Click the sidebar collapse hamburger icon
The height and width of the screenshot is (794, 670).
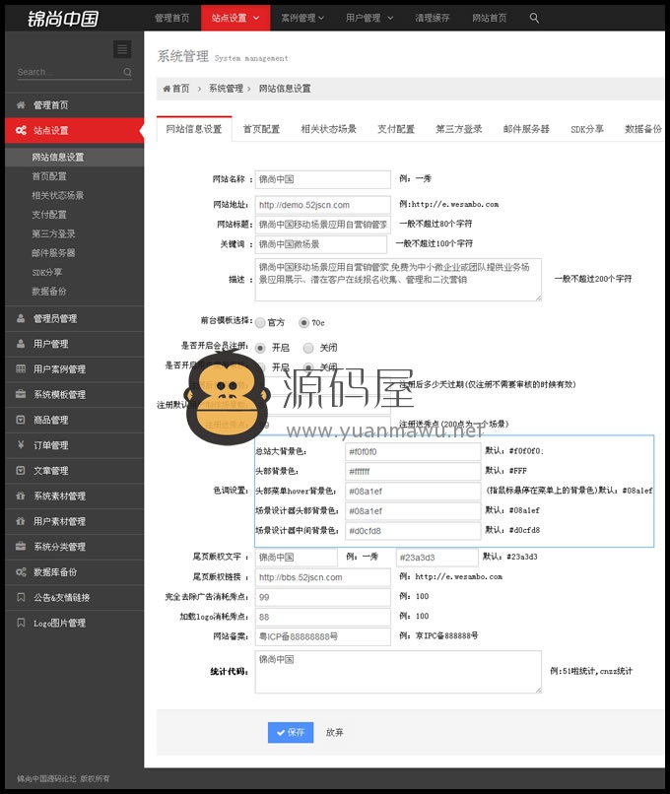tap(122, 49)
